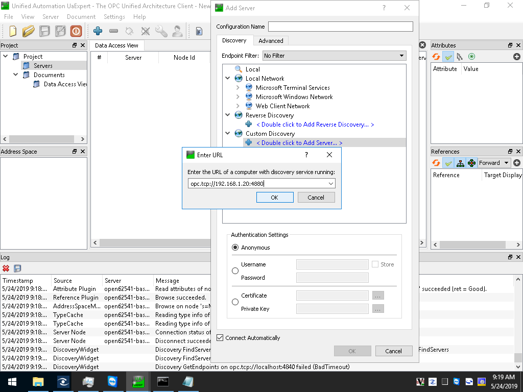Screen dimensions: 523x392
Task: Expand the Microsoft Windows Network node
Action: 238,96
